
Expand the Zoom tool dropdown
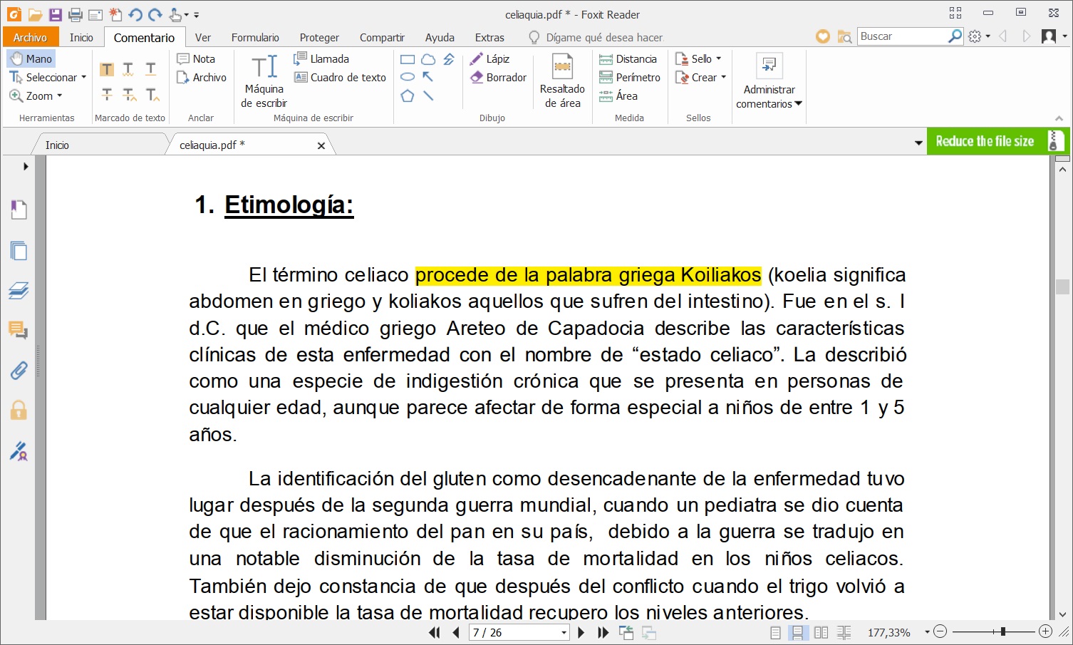(x=60, y=96)
